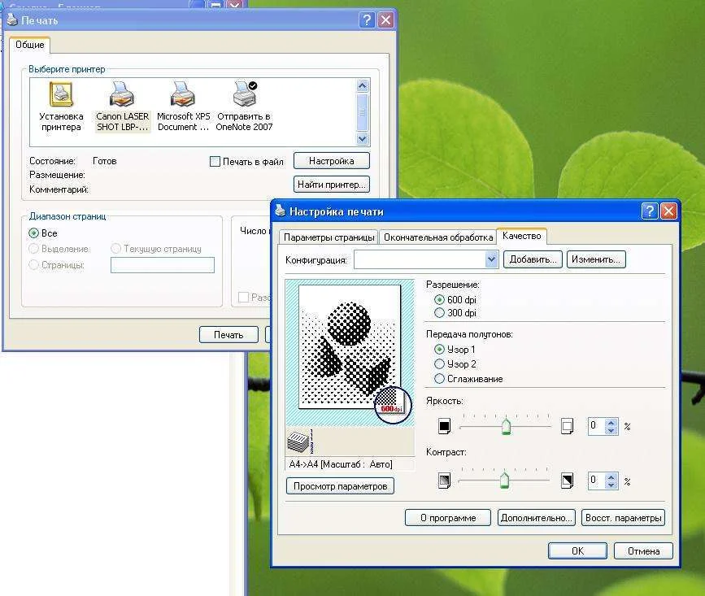Viewport: 705px width, 596px height.
Task: Increase brightness value with the up arrow
Action: 612,421
